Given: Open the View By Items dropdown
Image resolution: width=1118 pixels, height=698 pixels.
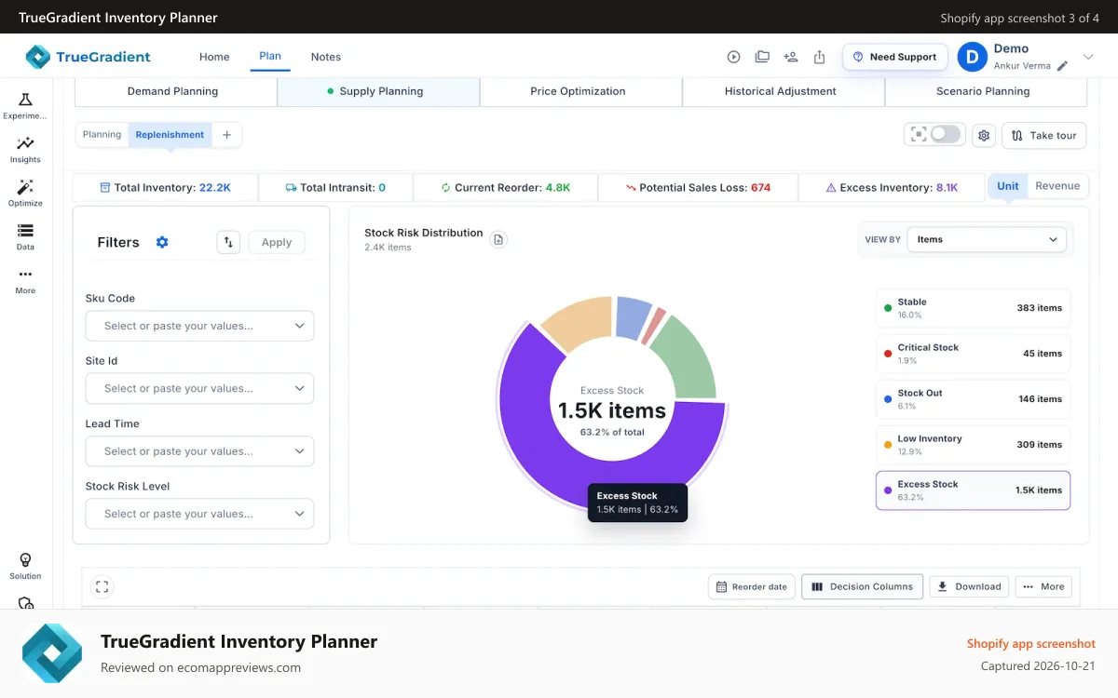Looking at the screenshot, I should tap(988, 239).
